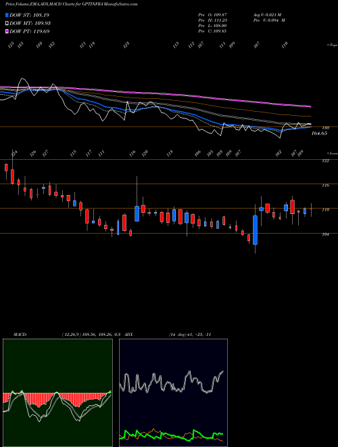
Task: Select the 'DOW MT: 109.93' label
Action: [x=30, y=23]
